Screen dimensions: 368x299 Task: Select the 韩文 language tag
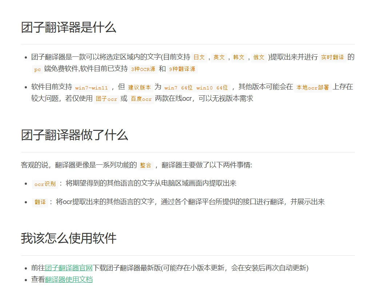click(239, 57)
